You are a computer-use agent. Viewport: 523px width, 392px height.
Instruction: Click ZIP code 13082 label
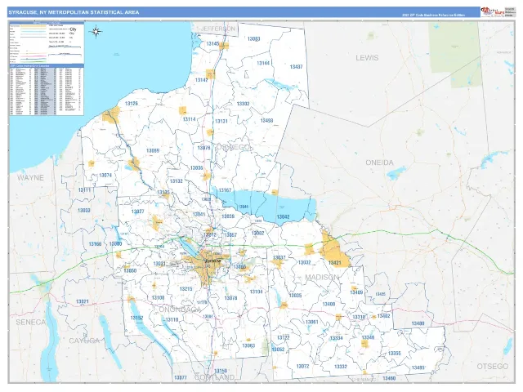[258, 234]
